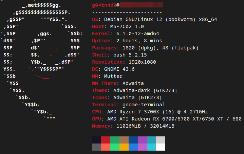Click the light gray color swatch
The width and height of the screenshot is (244, 154).
(161, 140)
